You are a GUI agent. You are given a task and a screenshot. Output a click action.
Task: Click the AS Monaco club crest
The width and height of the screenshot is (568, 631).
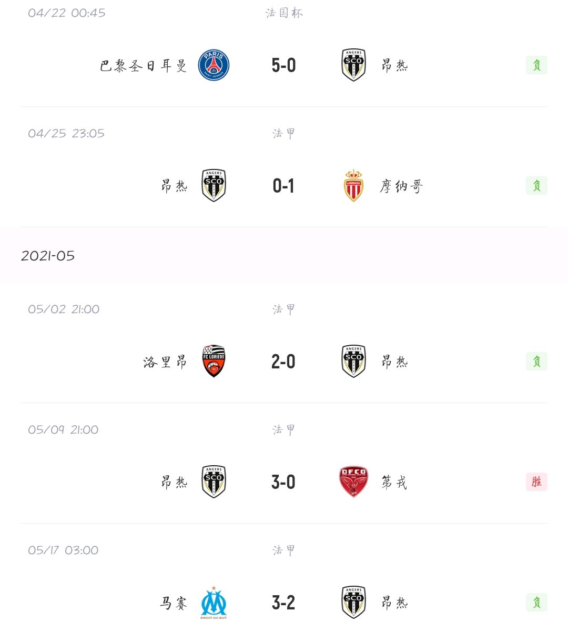click(353, 186)
